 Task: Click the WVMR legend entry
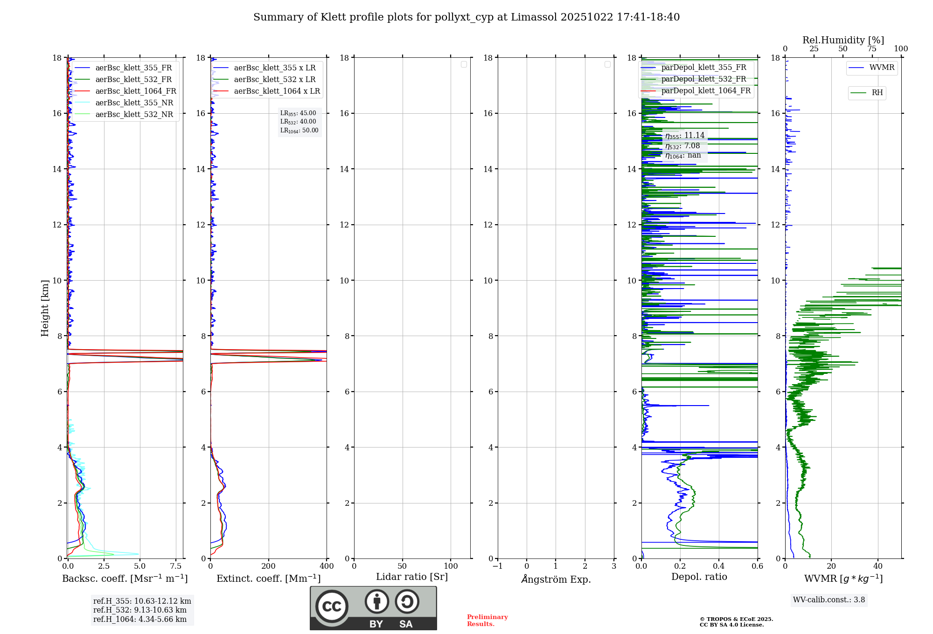tap(881, 68)
